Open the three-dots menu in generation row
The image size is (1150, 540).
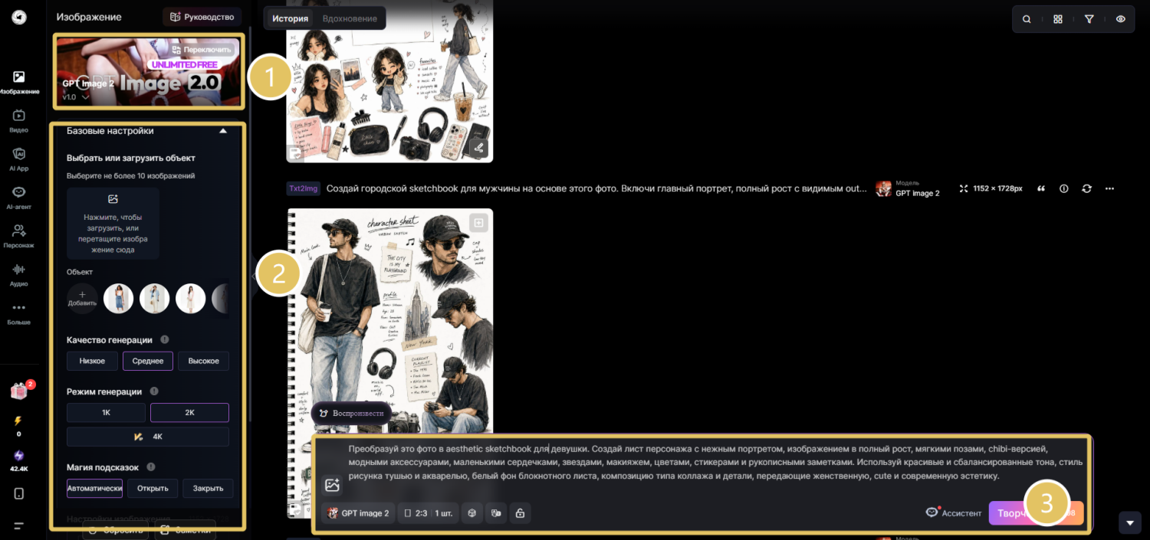point(1109,188)
